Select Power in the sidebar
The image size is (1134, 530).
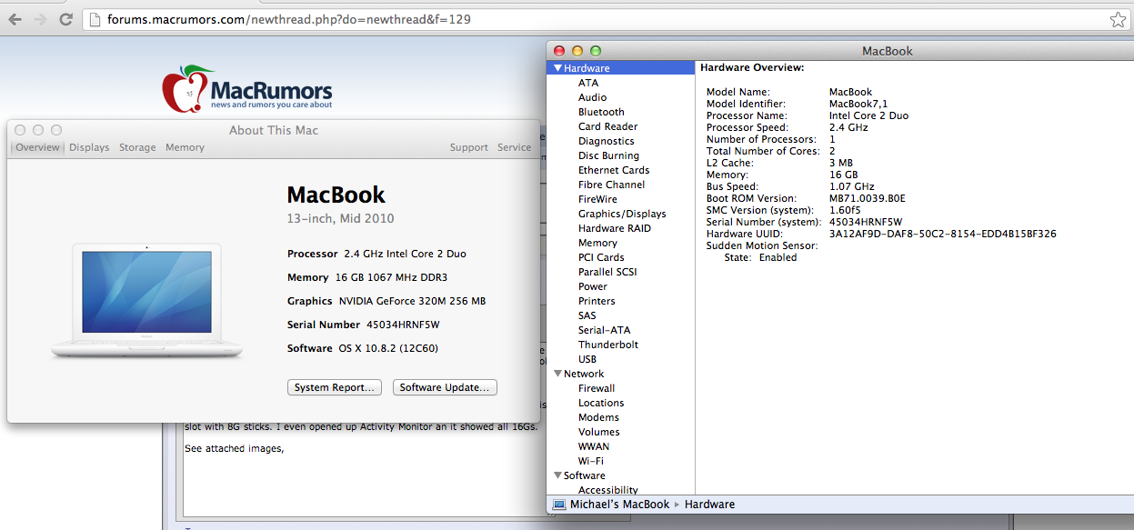point(592,286)
